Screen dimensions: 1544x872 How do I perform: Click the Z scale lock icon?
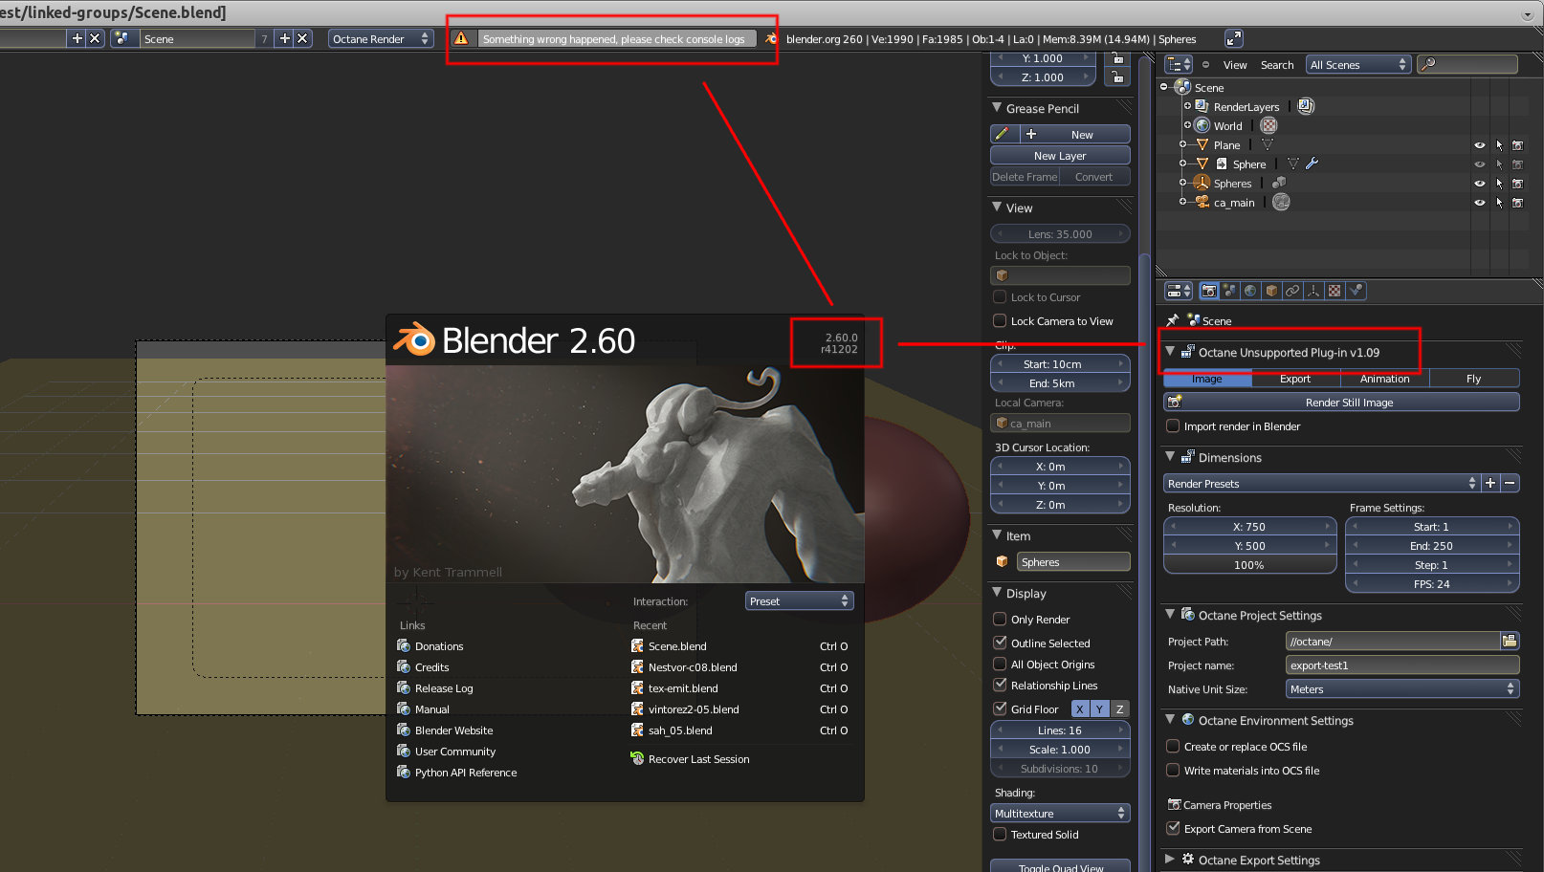[1117, 77]
